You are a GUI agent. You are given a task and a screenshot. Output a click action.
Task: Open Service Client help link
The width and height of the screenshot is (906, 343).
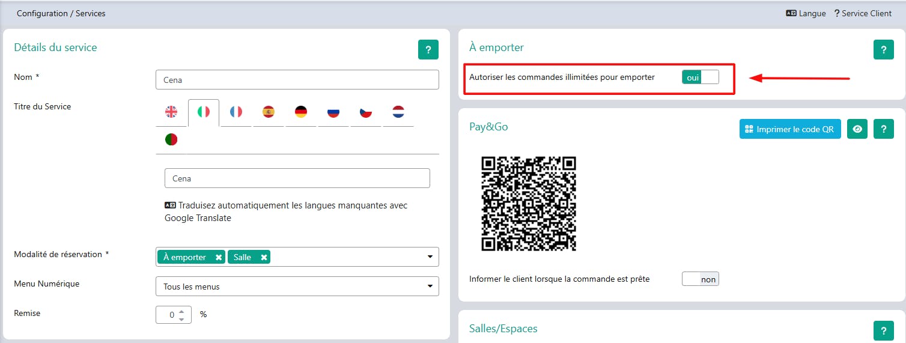[863, 13]
